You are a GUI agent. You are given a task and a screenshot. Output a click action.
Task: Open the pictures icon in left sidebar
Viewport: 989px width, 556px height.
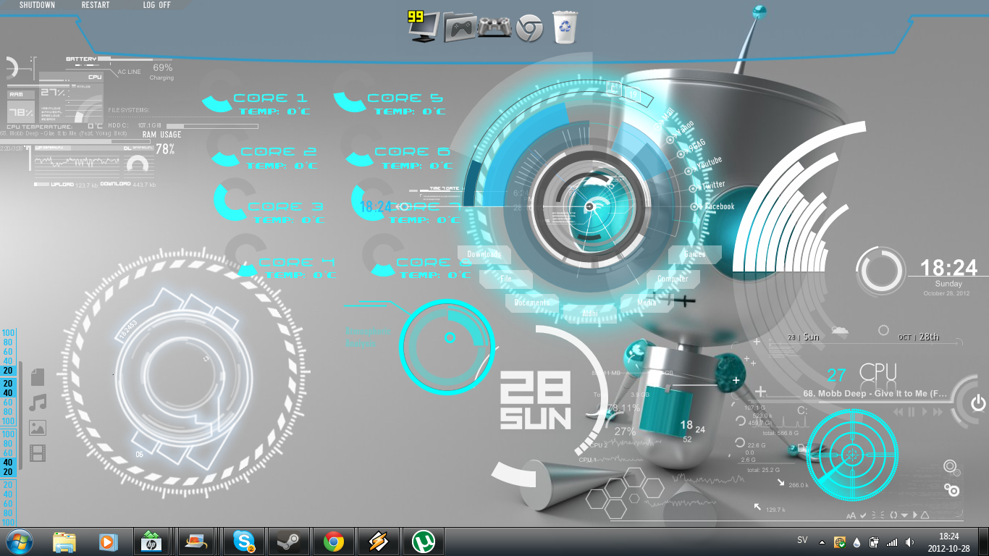point(38,428)
